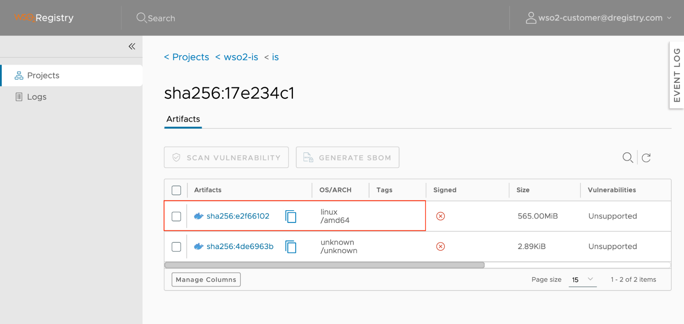Image resolution: width=684 pixels, height=324 pixels.
Task: Go back to wso2-is breadcrumb link
Action: tap(241, 57)
